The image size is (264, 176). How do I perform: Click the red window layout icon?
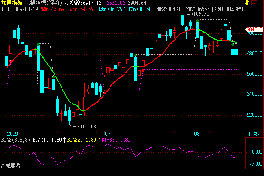coord(254,3)
